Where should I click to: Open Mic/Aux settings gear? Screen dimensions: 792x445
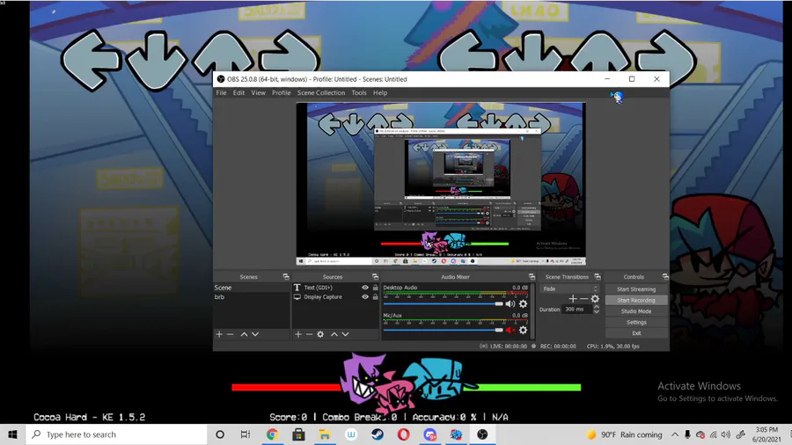pyautogui.click(x=523, y=330)
